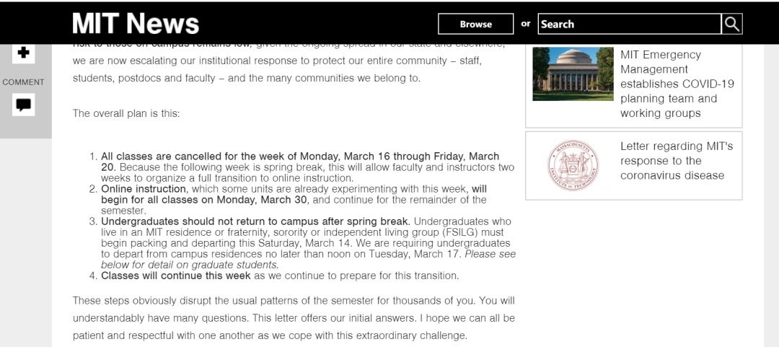Image resolution: width=779 pixels, height=347 pixels.
Task: Open the MIT dome building thumbnail
Action: 573,74
